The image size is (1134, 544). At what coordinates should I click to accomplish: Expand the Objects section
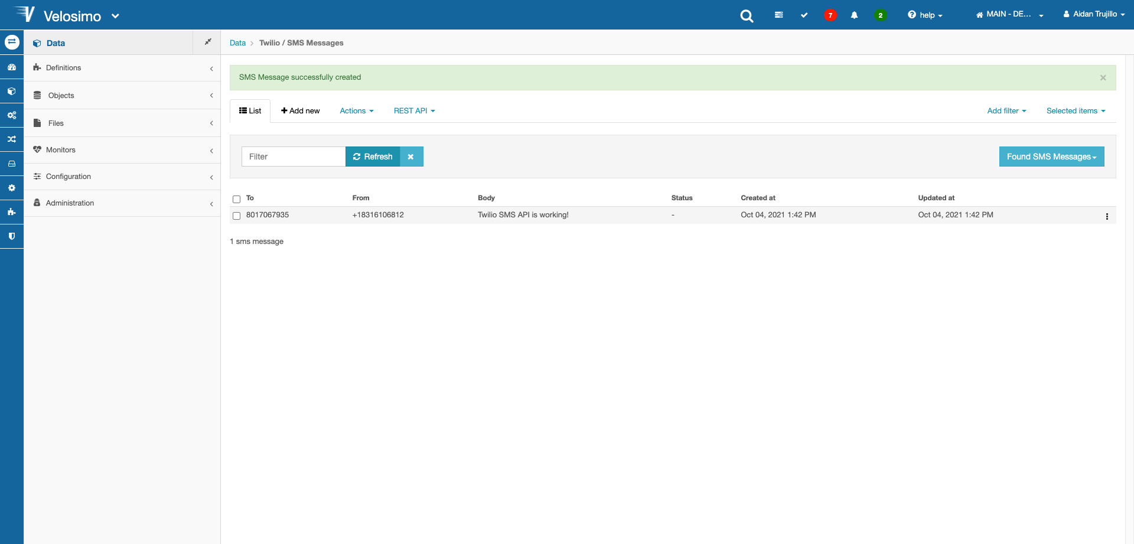122,96
